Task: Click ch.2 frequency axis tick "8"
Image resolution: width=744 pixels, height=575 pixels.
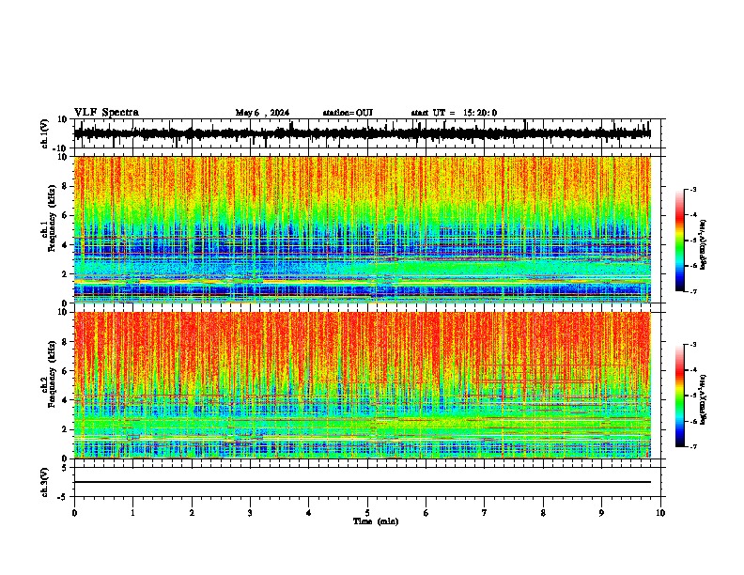Action: pyautogui.click(x=65, y=342)
